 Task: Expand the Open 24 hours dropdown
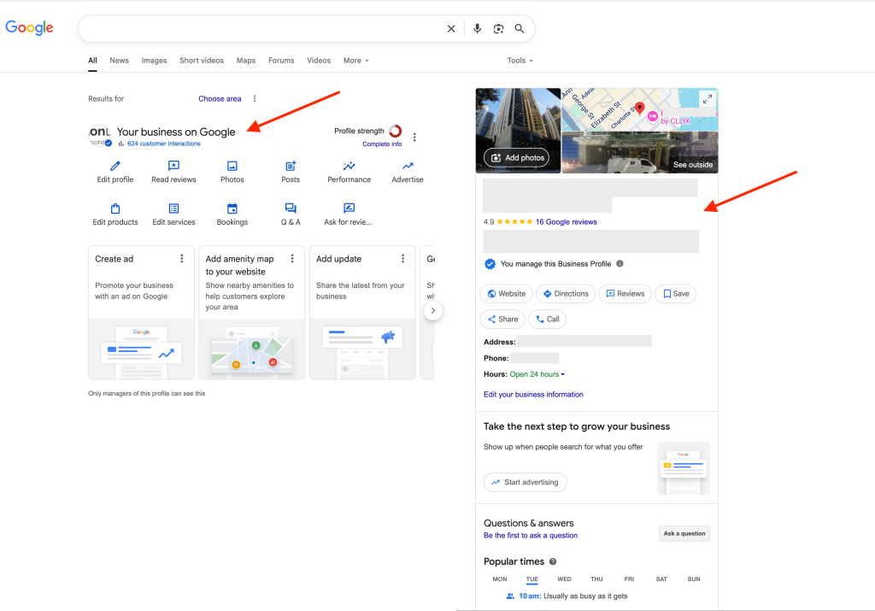pos(537,374)
